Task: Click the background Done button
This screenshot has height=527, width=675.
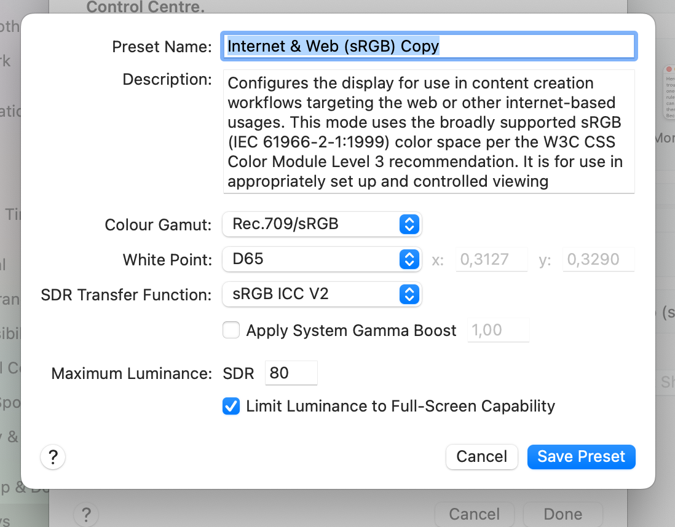Action: [x=562, y=513]
